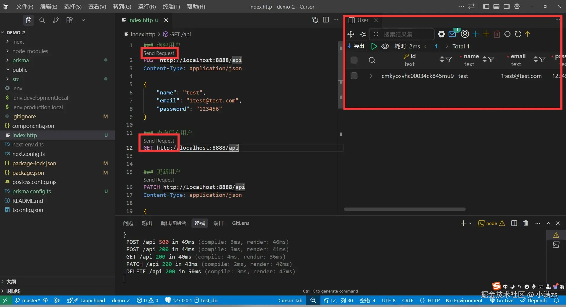Switch to the 问题 panel tab

pyautogui.click(x=128, y=223)
